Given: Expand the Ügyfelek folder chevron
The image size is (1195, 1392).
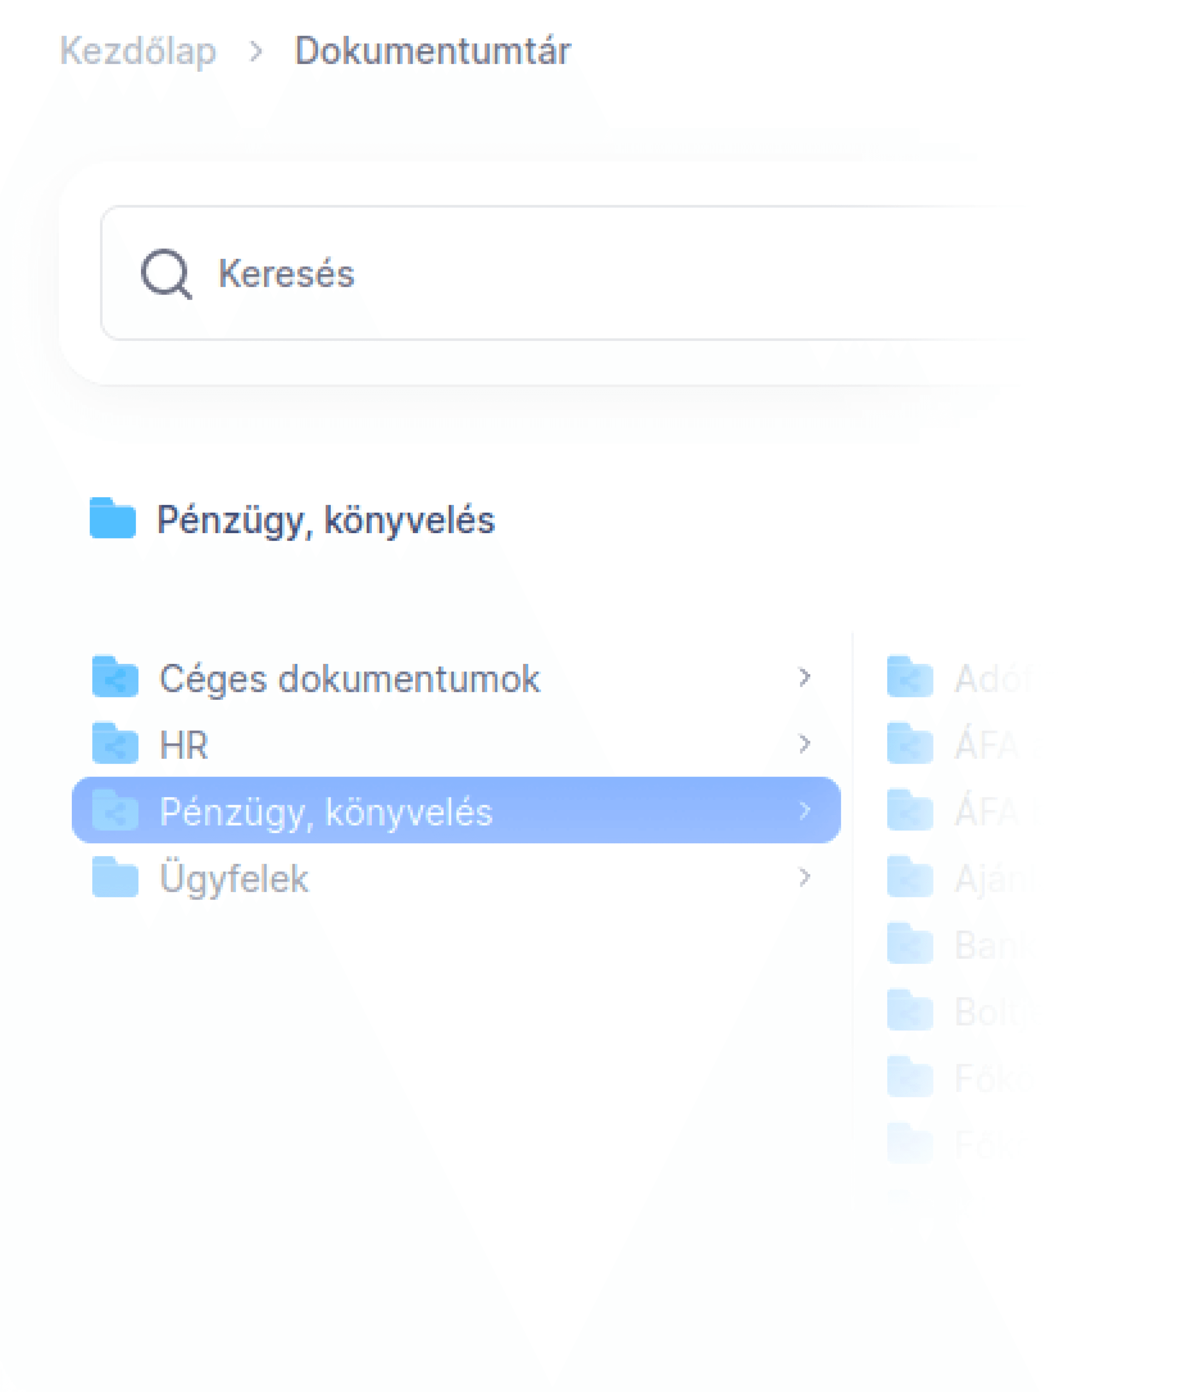Looking at the screenshot, I should tap(804, 877).
